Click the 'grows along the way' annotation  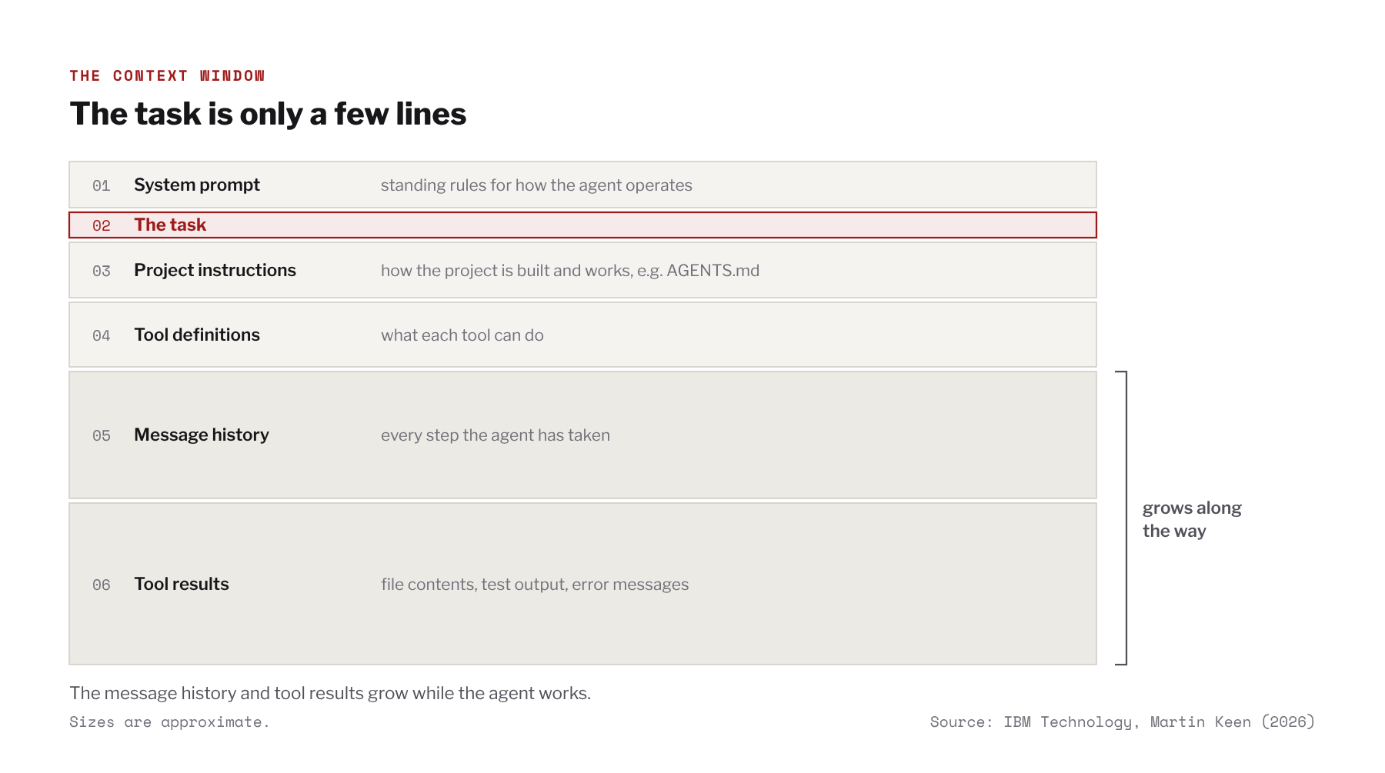1192,519
